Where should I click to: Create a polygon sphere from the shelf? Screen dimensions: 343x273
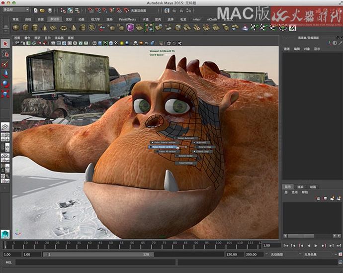click(x=16, y=28)
